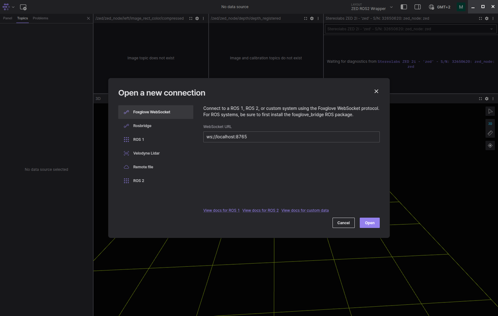Close the Open a new connection dialog

[376, 91]
